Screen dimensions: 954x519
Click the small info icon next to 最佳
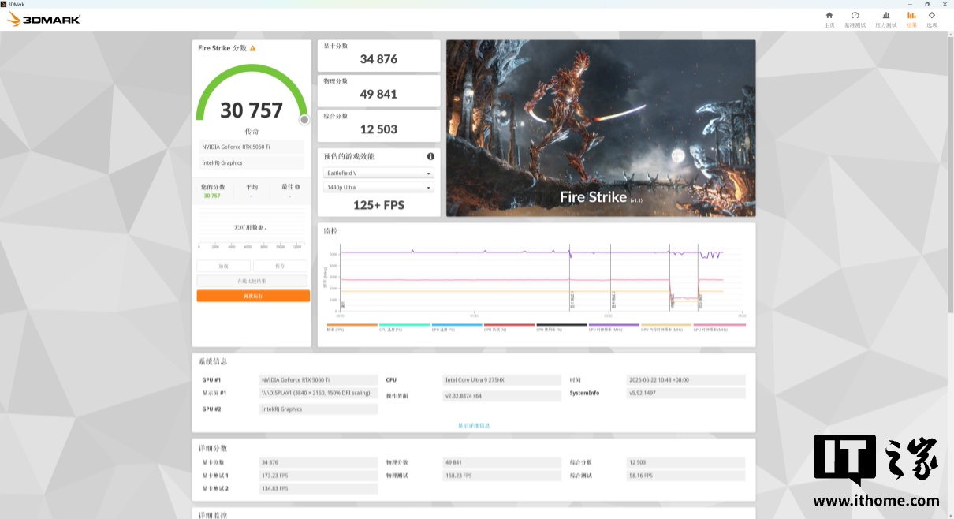(297, 187)
